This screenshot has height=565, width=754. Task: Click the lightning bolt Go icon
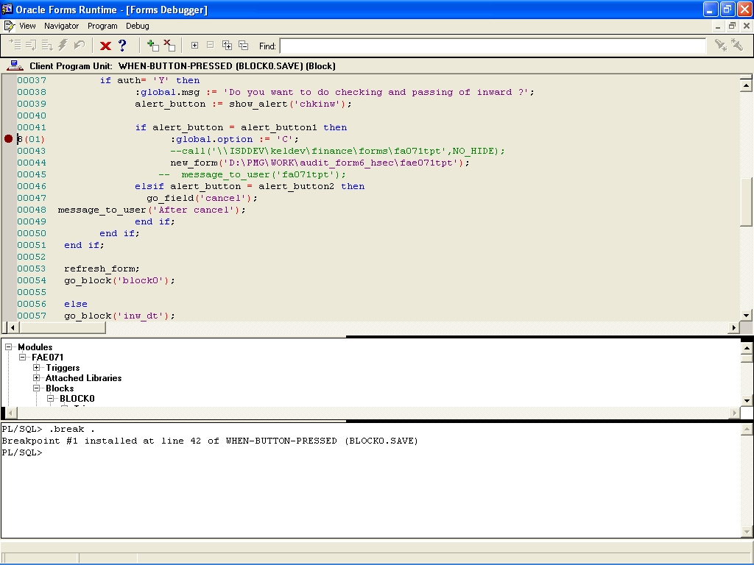coord(63,46)
